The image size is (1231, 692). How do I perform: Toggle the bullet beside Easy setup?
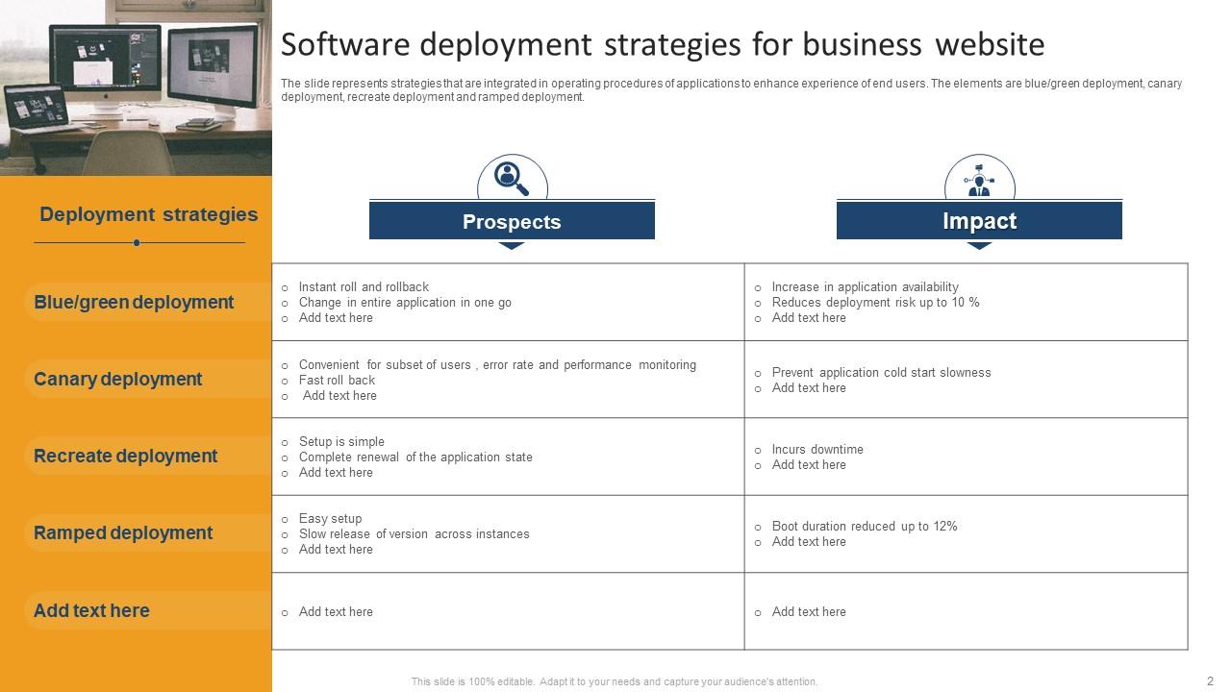click(x=284, y=518)
